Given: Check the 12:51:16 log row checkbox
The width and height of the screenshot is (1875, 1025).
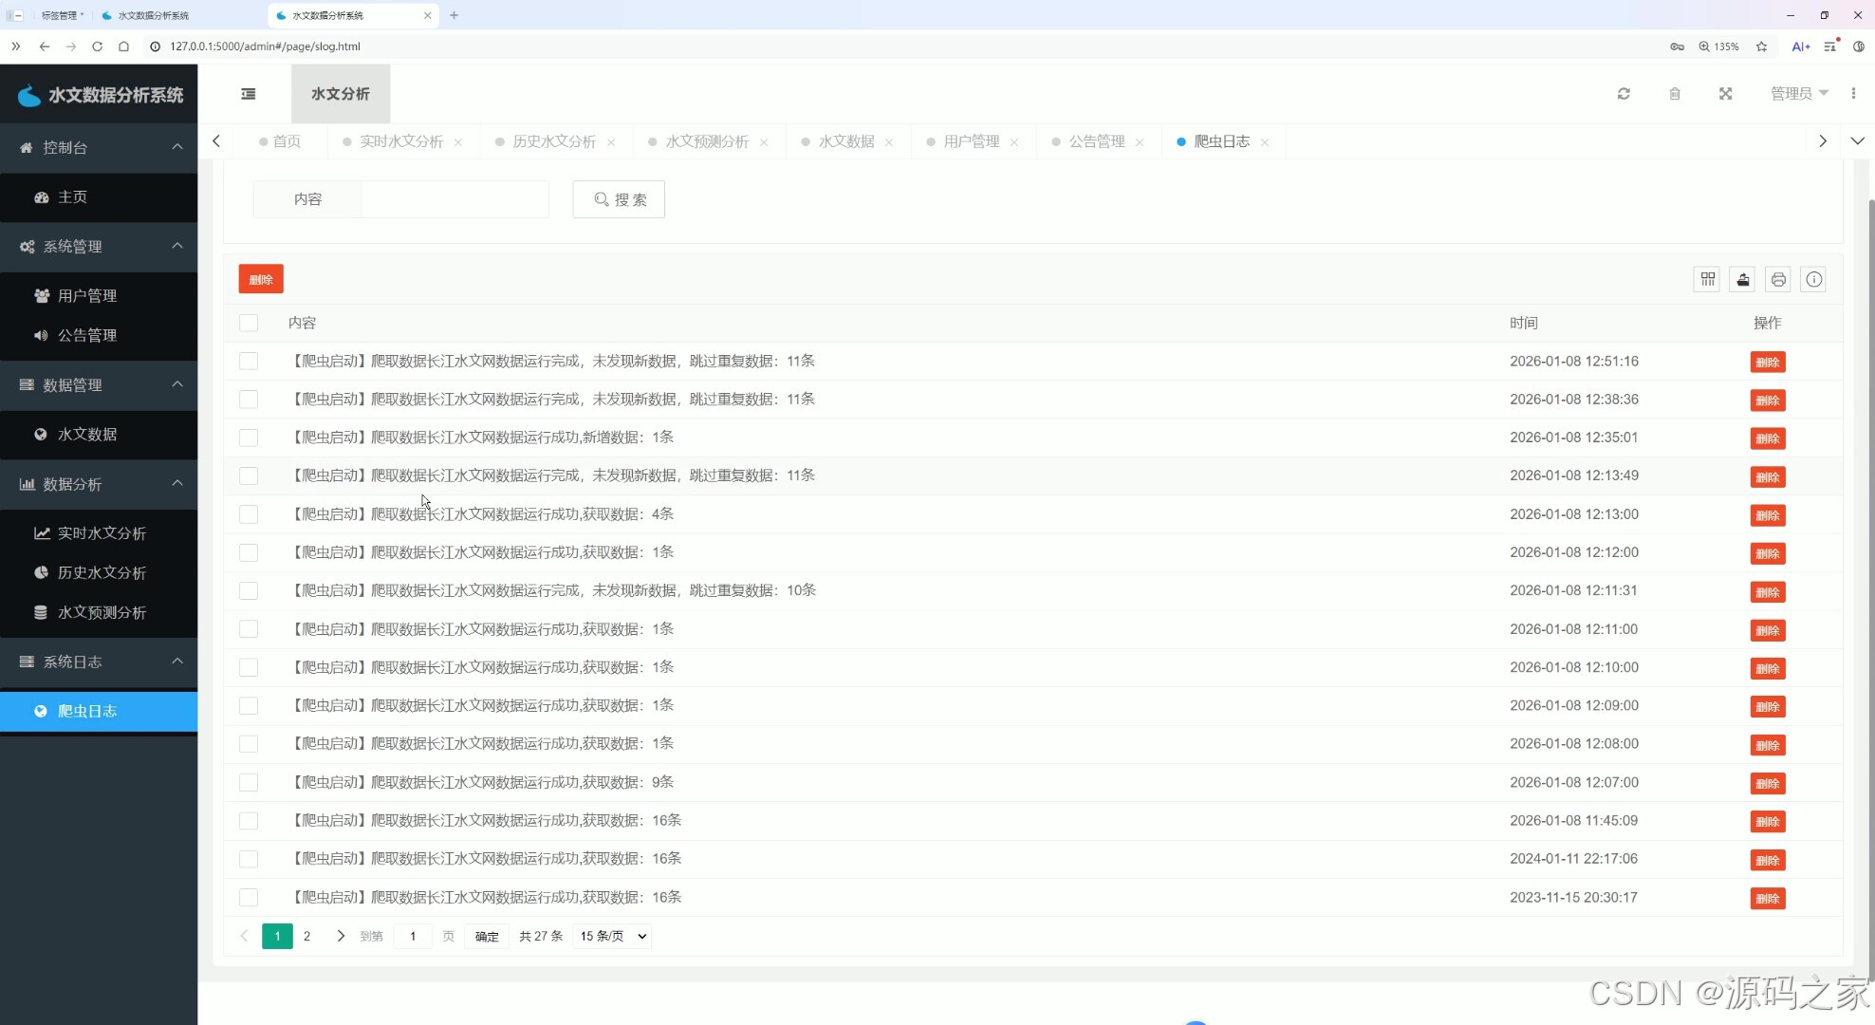Looking at the screenshot, I should click(249, 361).
